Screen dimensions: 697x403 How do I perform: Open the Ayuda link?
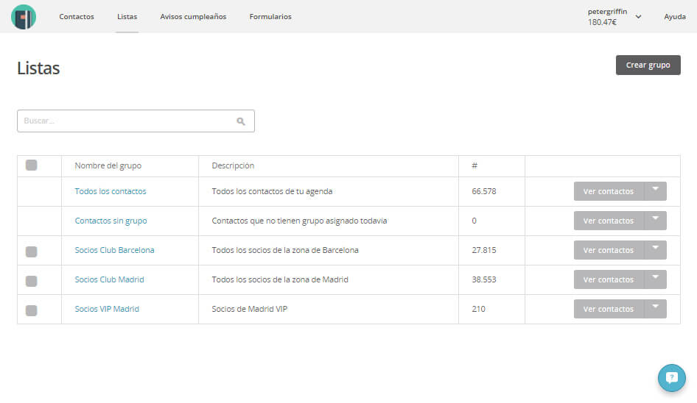coord(675,16)
